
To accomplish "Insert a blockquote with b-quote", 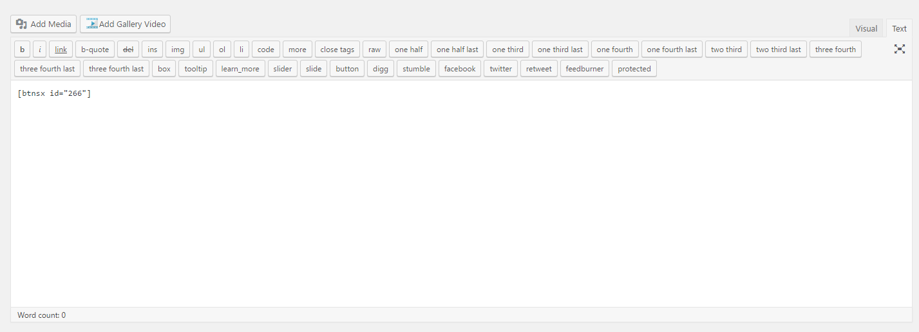I will (x=95, y=50).
